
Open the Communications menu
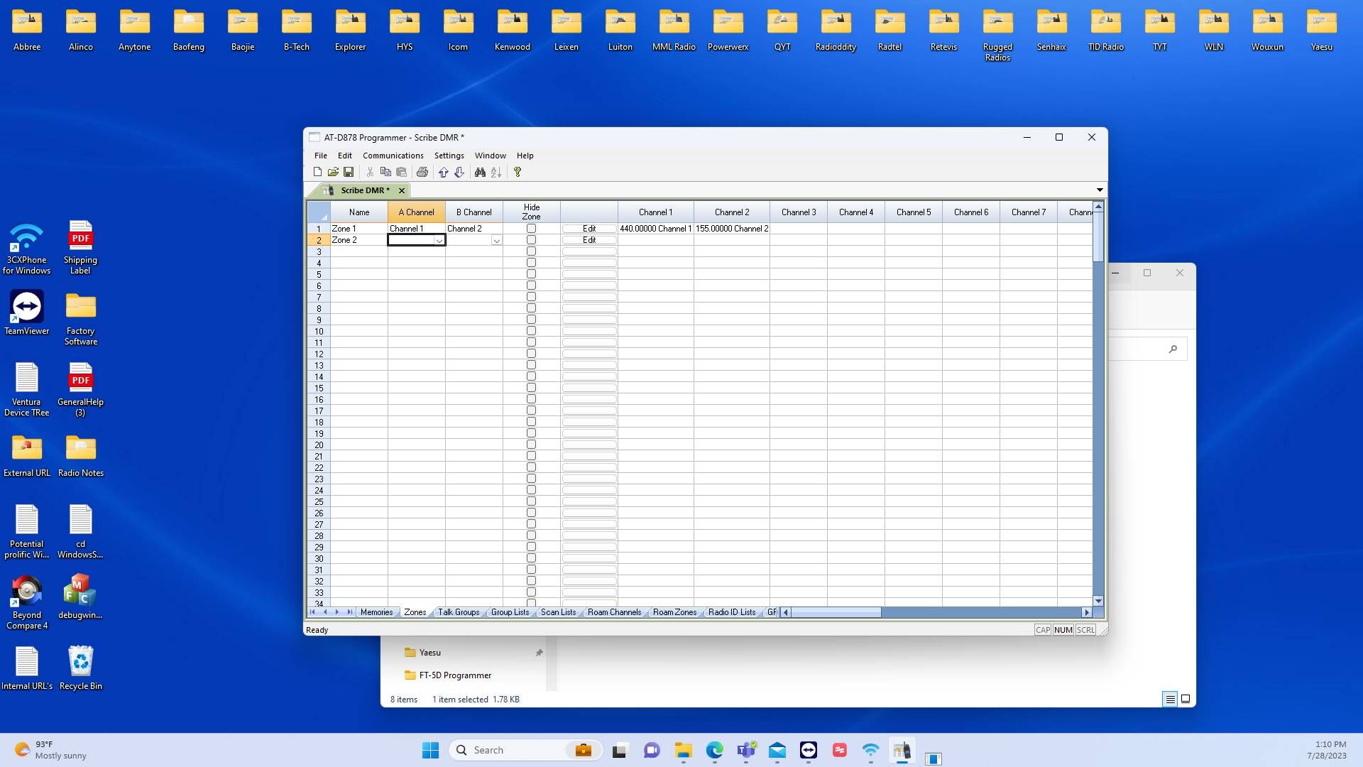[393, 156]
